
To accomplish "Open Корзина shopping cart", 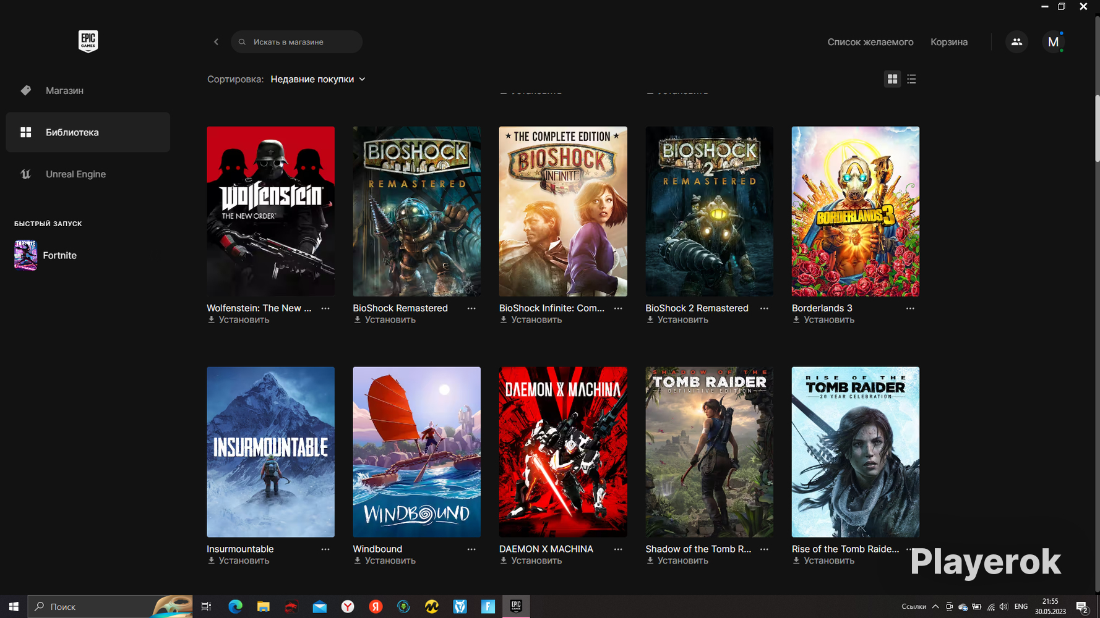I will click(949, 42).
